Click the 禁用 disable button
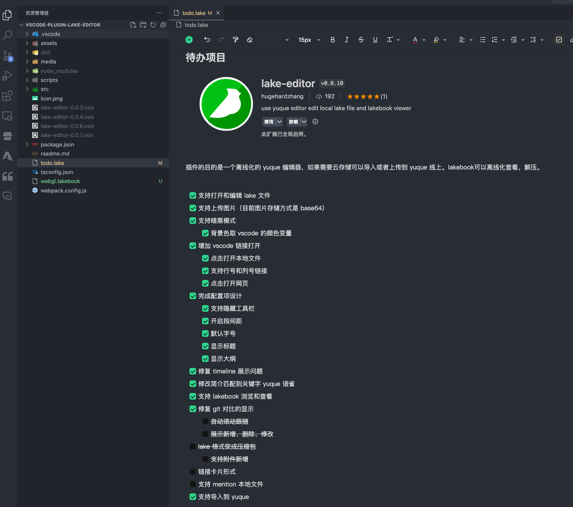The height and width of the screenshot is (507, 573). point(269,122)
